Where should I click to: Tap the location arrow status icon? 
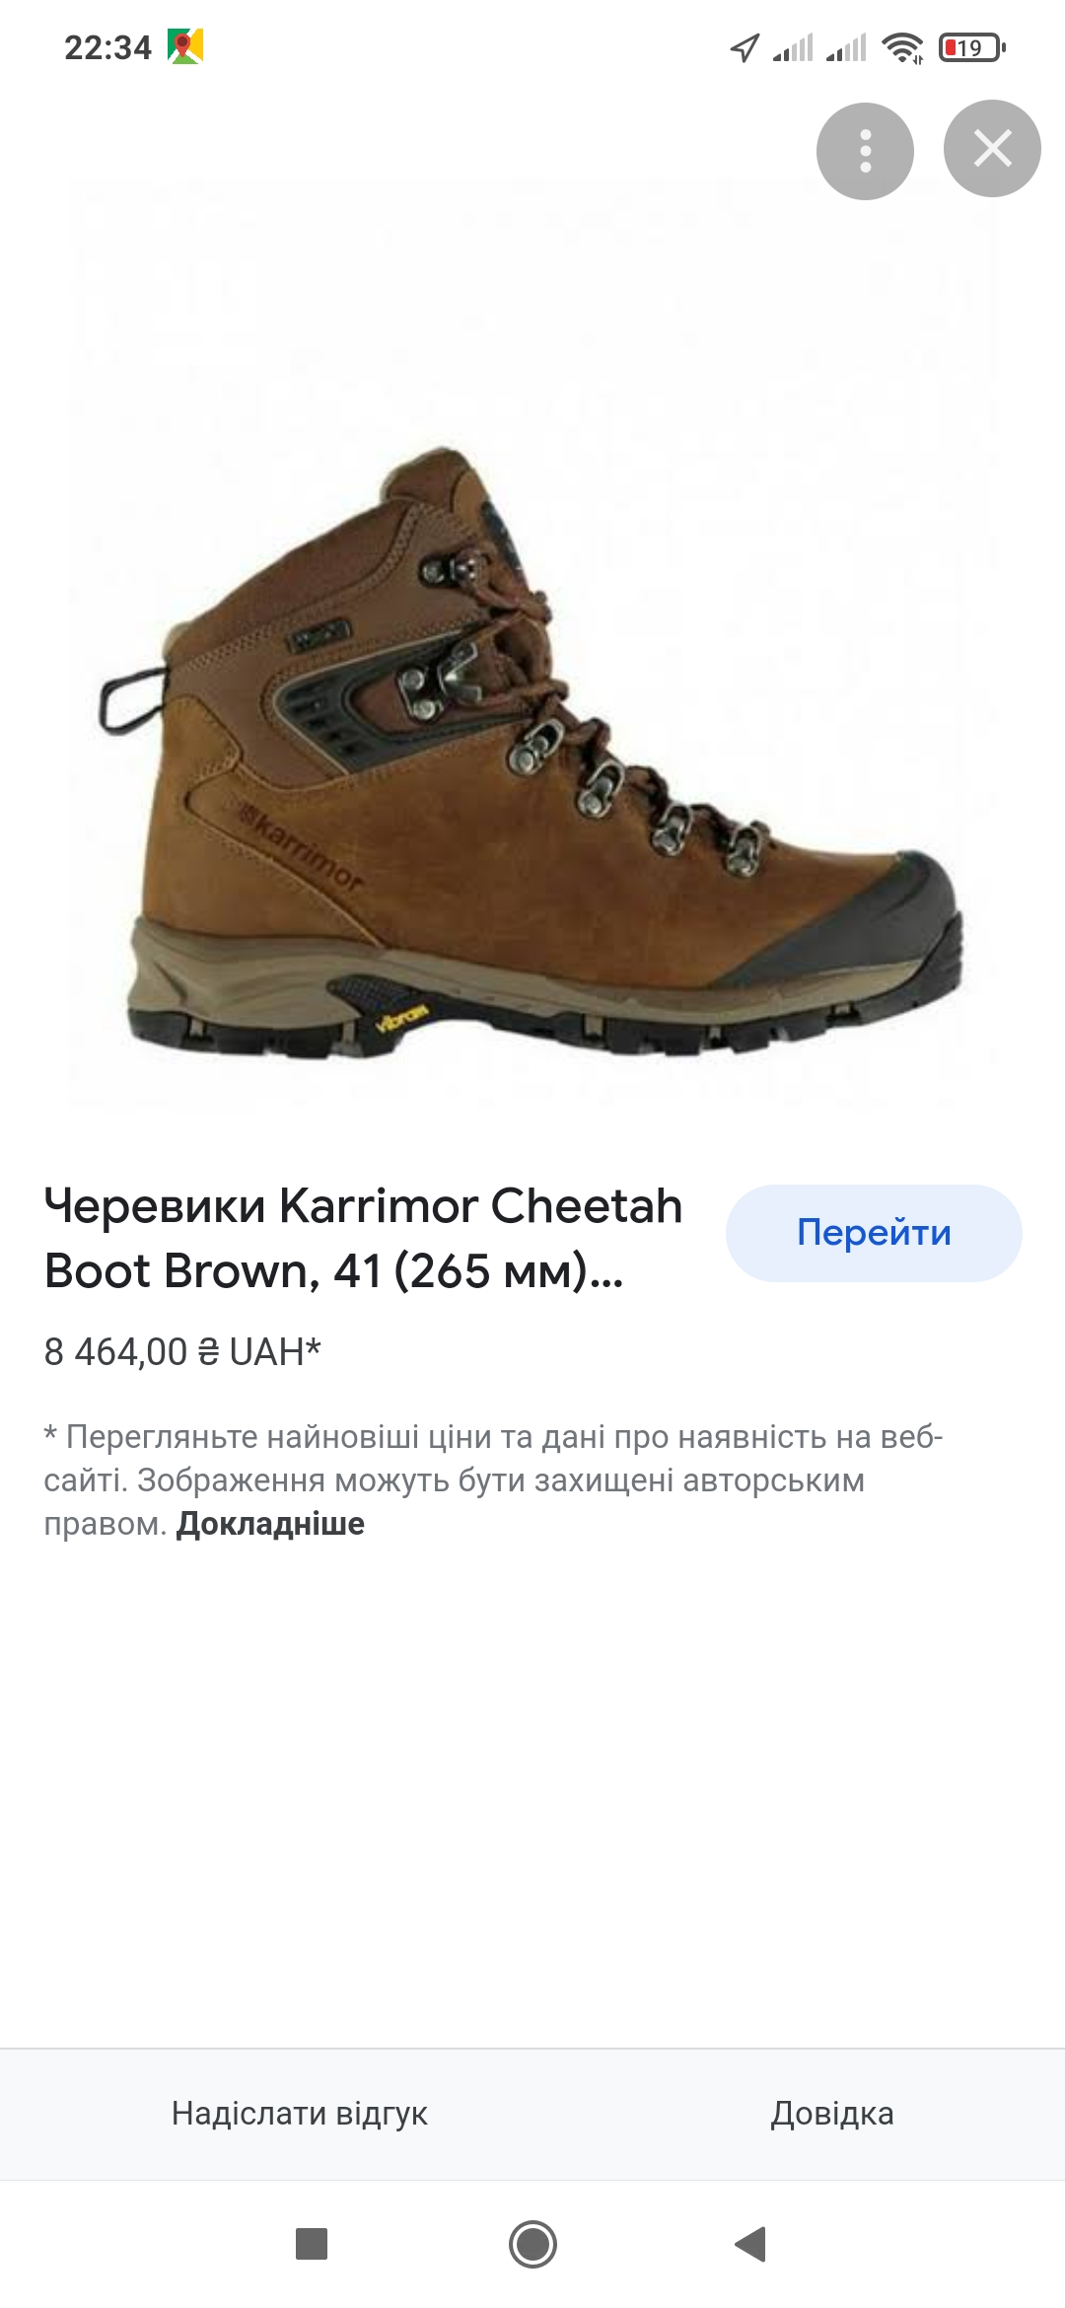(745, 47)
